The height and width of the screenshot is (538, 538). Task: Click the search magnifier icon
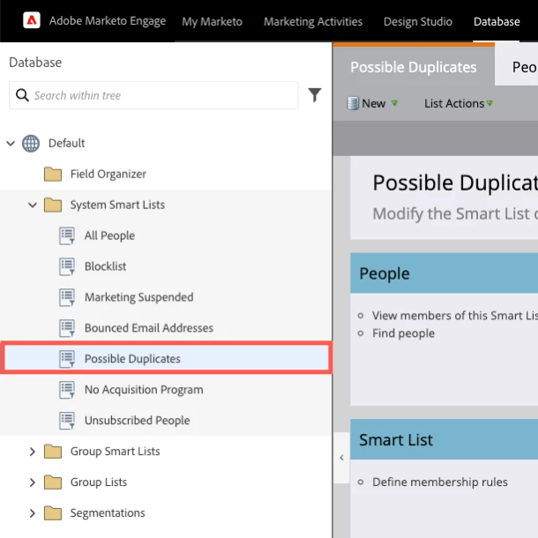(x=22, y=95)
